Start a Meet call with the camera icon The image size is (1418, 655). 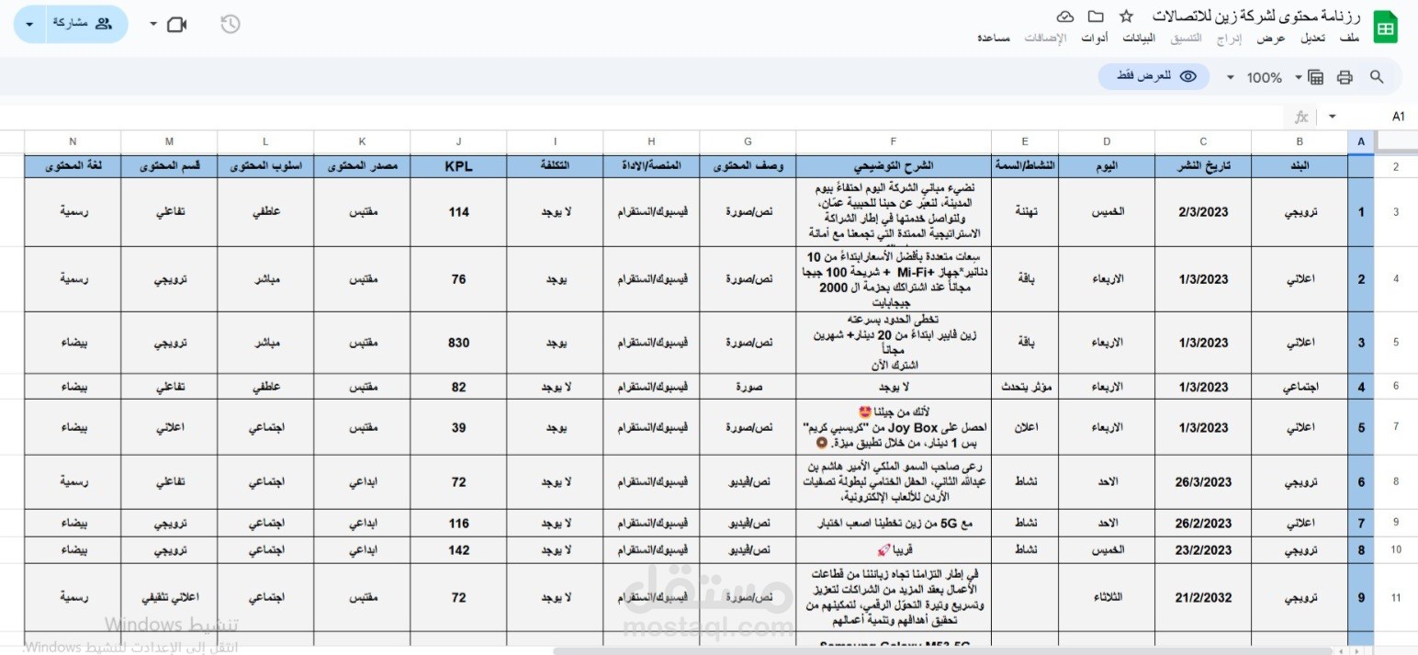(177, 24)
